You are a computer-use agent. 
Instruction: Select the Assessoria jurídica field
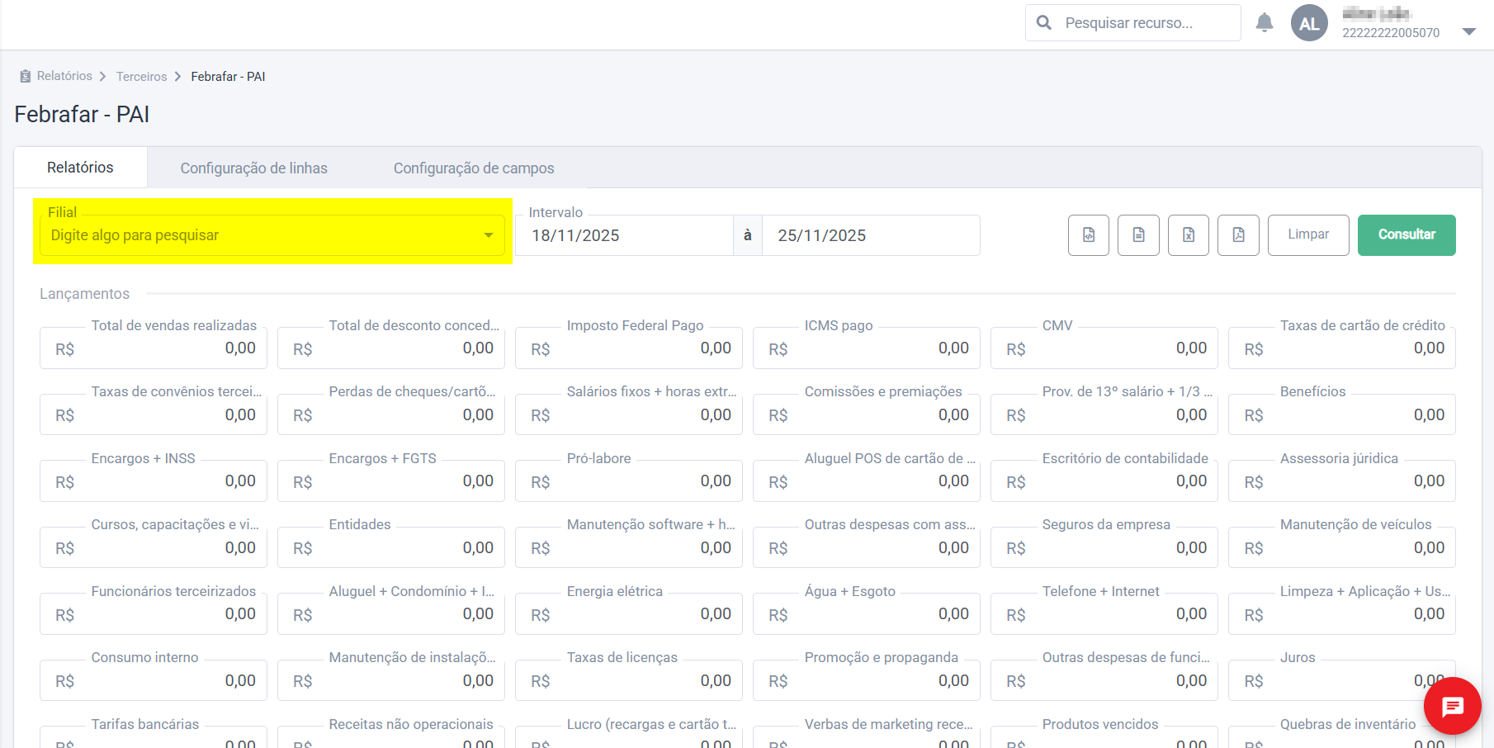pyautogui.click(x=1342, y=481)
